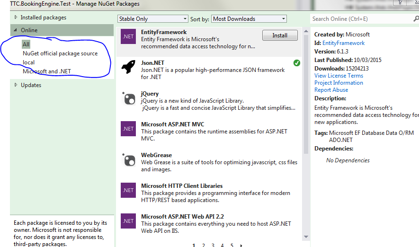Click the Last Published 10/03/2015 date
This screenshot has height=247, width=419.
click(x=367, y=60)
